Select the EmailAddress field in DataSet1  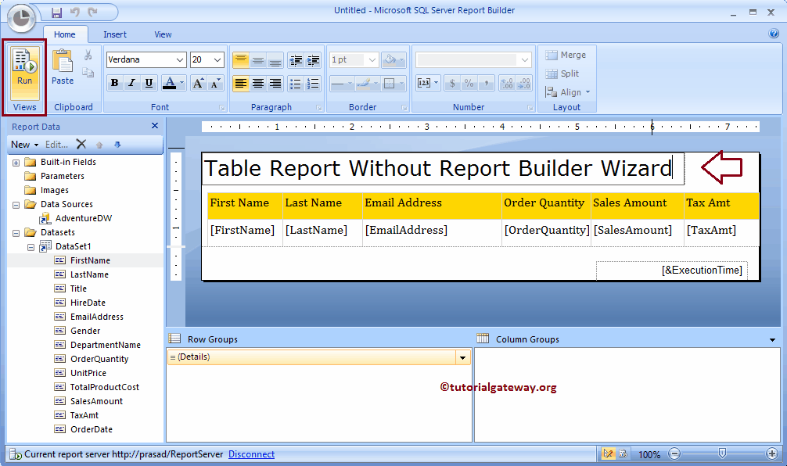tap(96, 317)
